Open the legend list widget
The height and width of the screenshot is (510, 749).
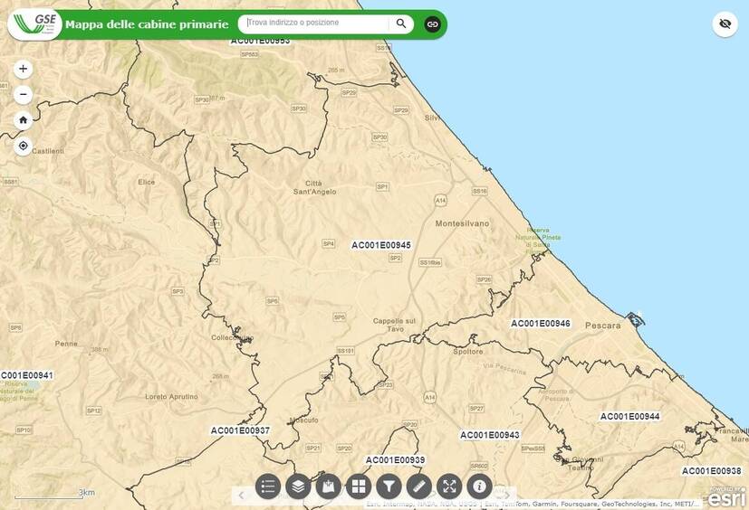click(267, 486)
